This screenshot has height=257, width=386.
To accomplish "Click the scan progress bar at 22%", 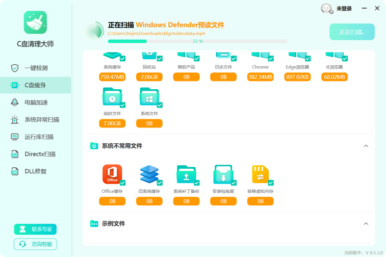I will click(198, 41).
